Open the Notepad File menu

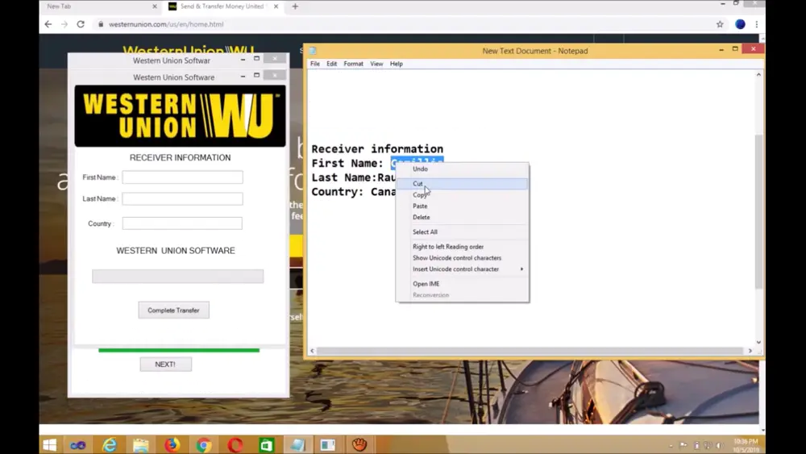tap(315, 64)
